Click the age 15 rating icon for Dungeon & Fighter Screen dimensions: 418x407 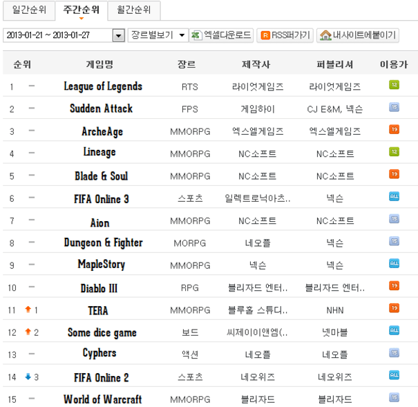tap(394, 241)
